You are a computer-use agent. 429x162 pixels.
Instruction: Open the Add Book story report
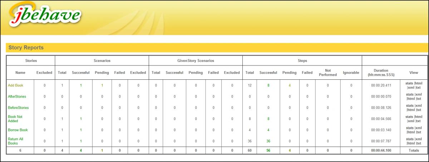pos(15,85)
